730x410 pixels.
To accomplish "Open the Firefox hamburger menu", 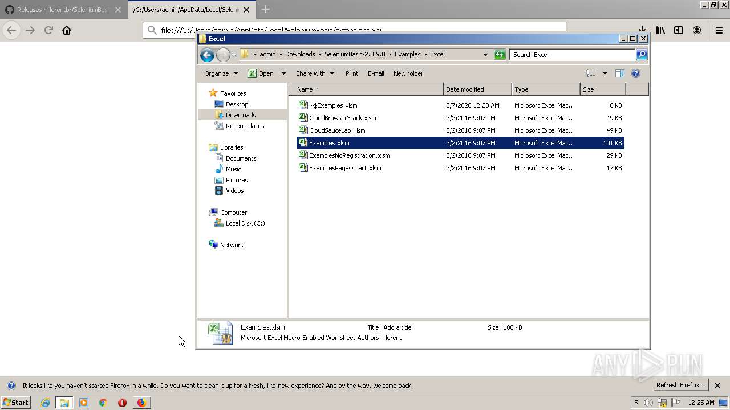I will tap(719, 30).
